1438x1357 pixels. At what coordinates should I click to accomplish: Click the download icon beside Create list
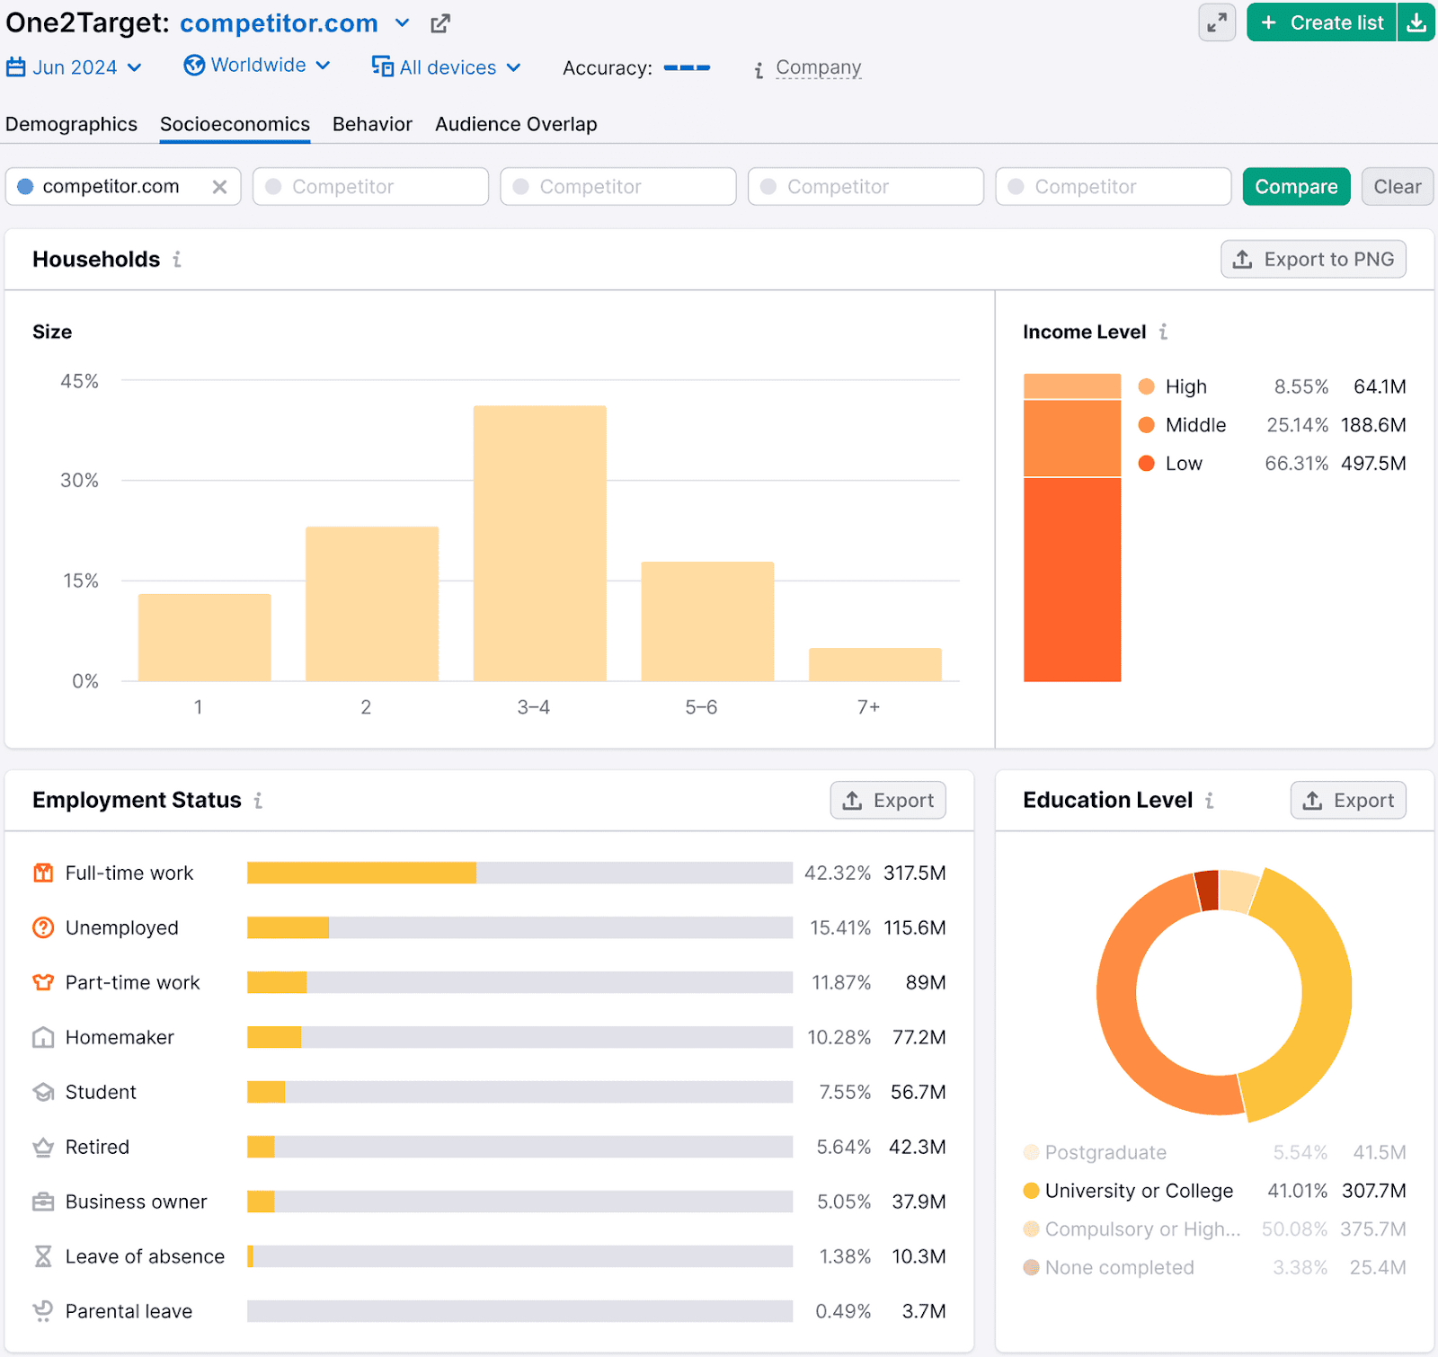pyautogui.click(x=1416, y=22)
